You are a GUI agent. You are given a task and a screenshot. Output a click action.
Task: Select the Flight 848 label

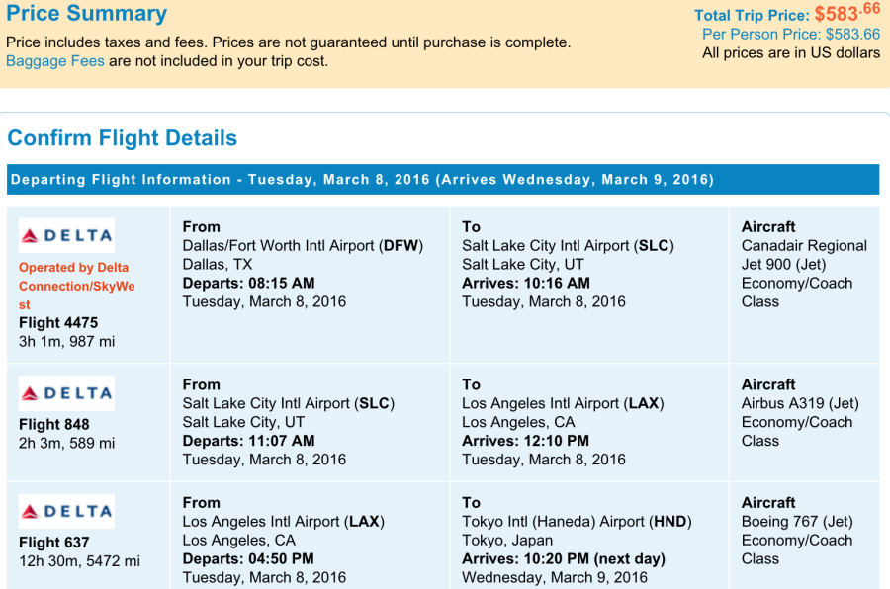(x=54, y=424)
